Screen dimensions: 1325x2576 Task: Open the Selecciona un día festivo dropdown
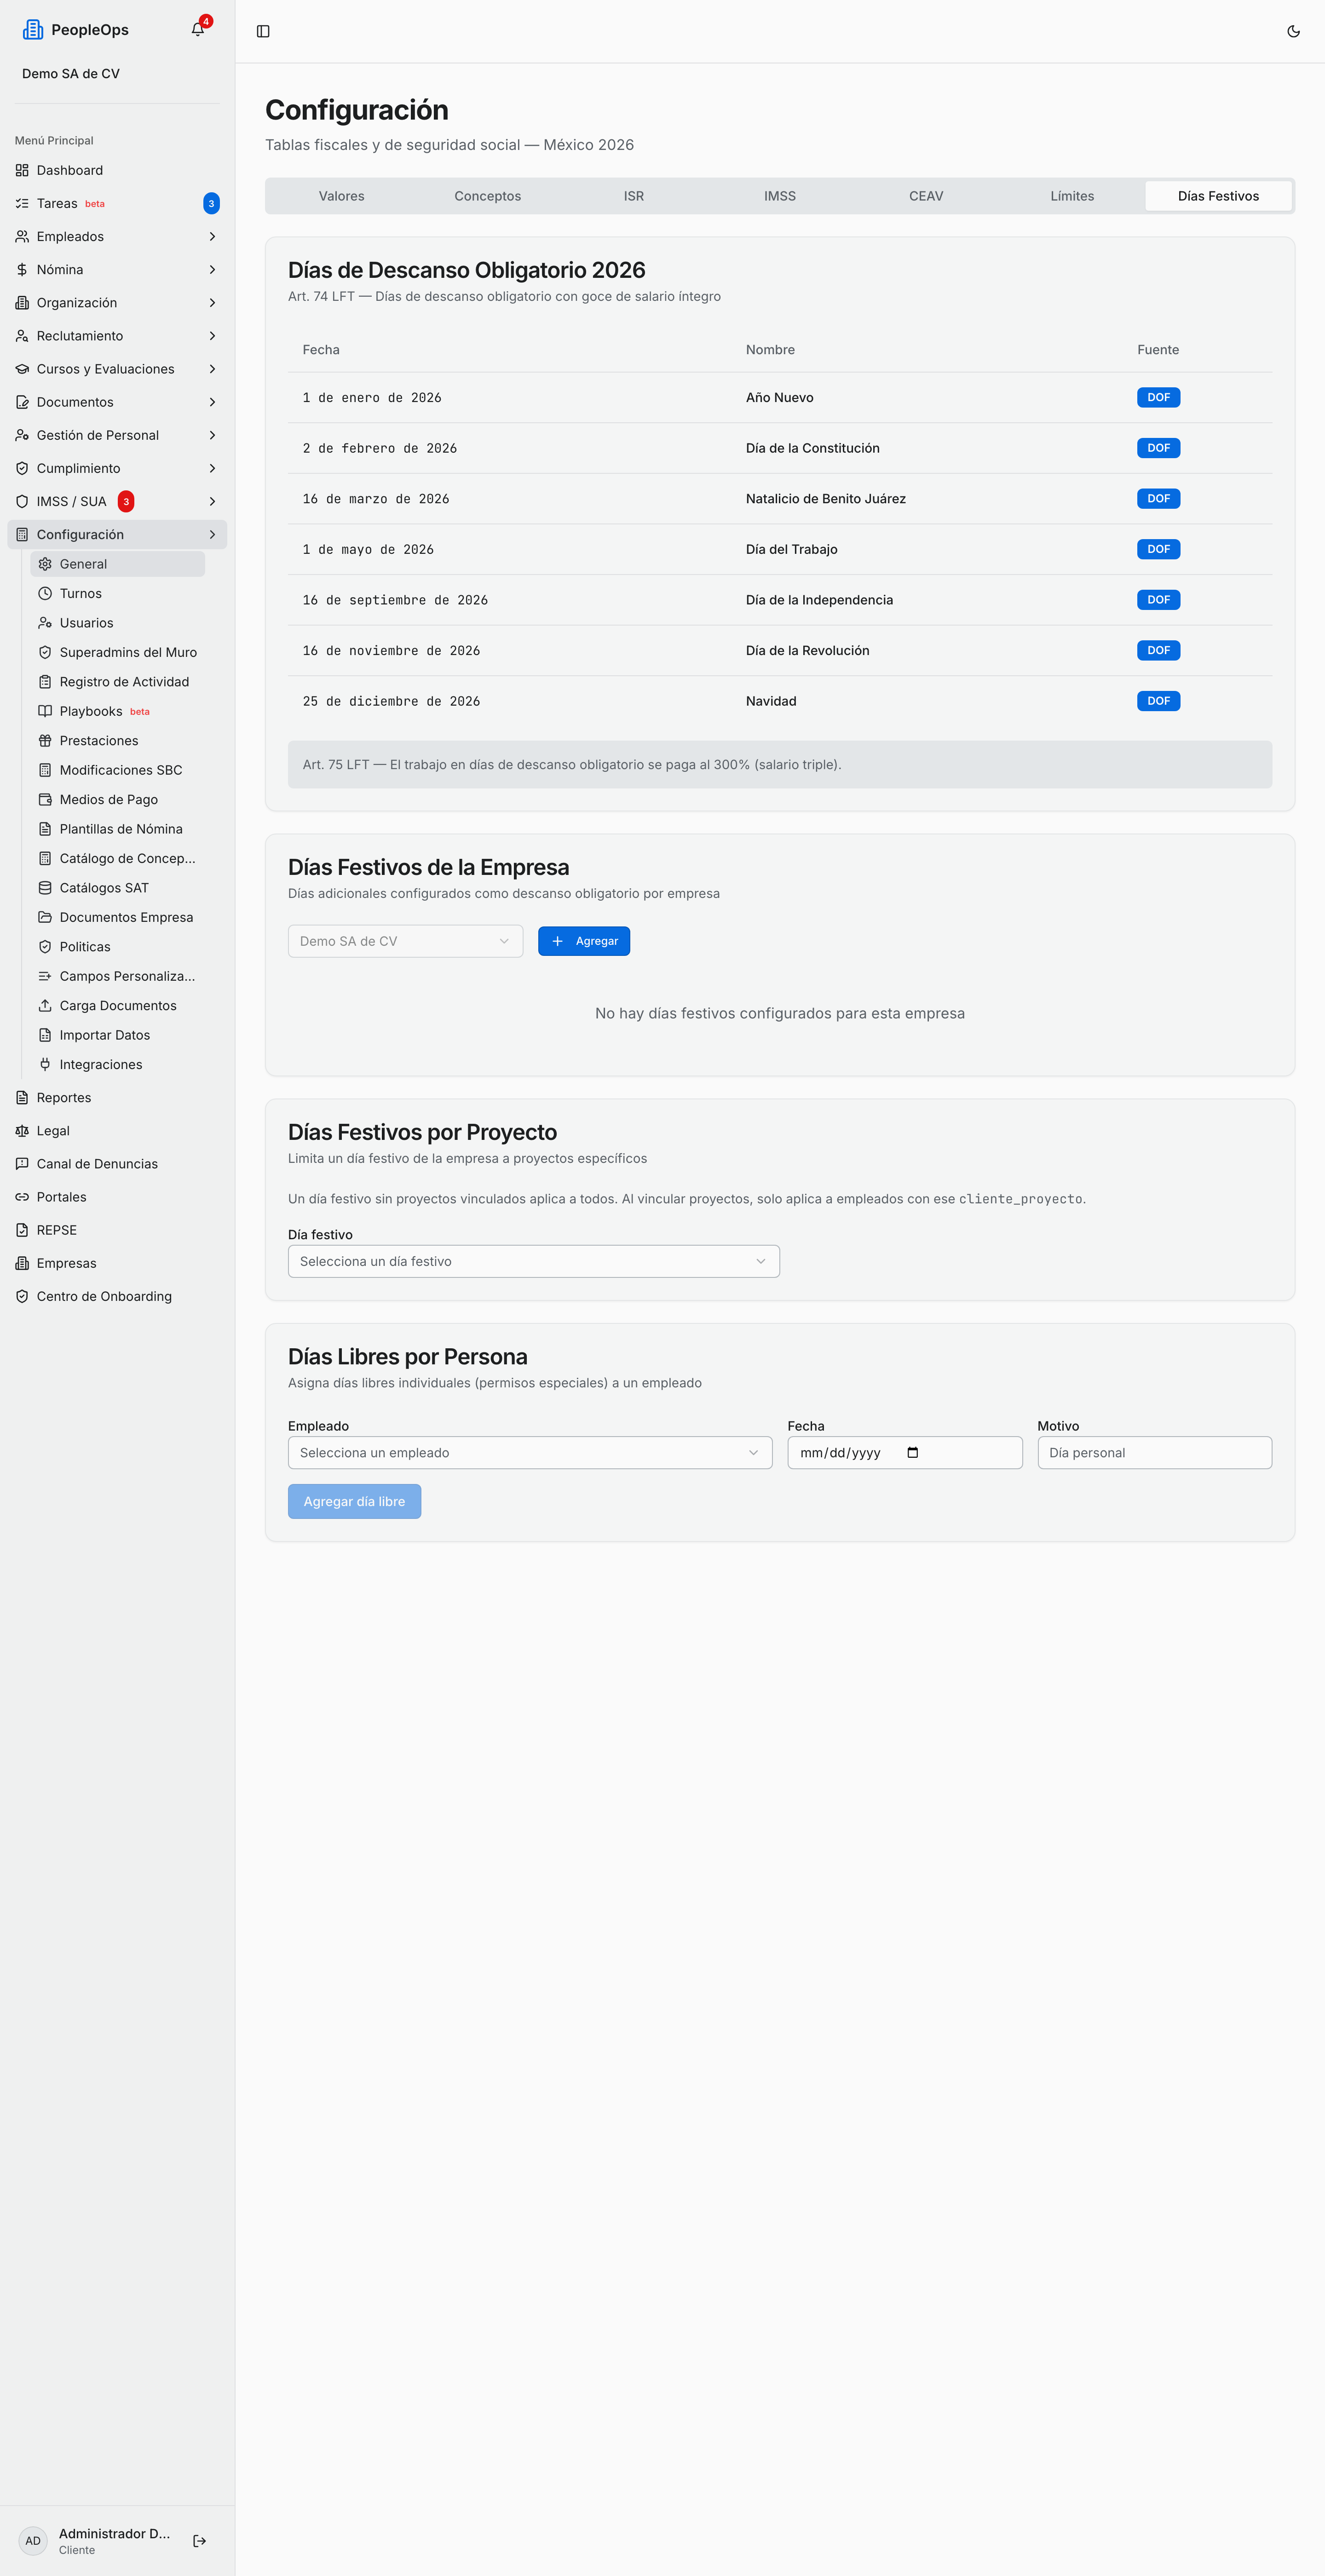tap(533, 1262)
